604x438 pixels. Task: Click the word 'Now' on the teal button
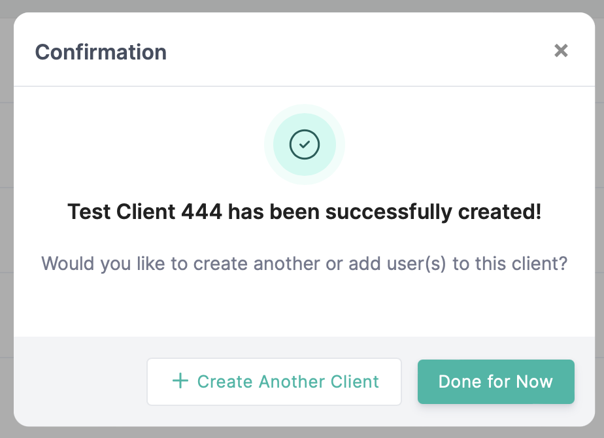(534, 381)
